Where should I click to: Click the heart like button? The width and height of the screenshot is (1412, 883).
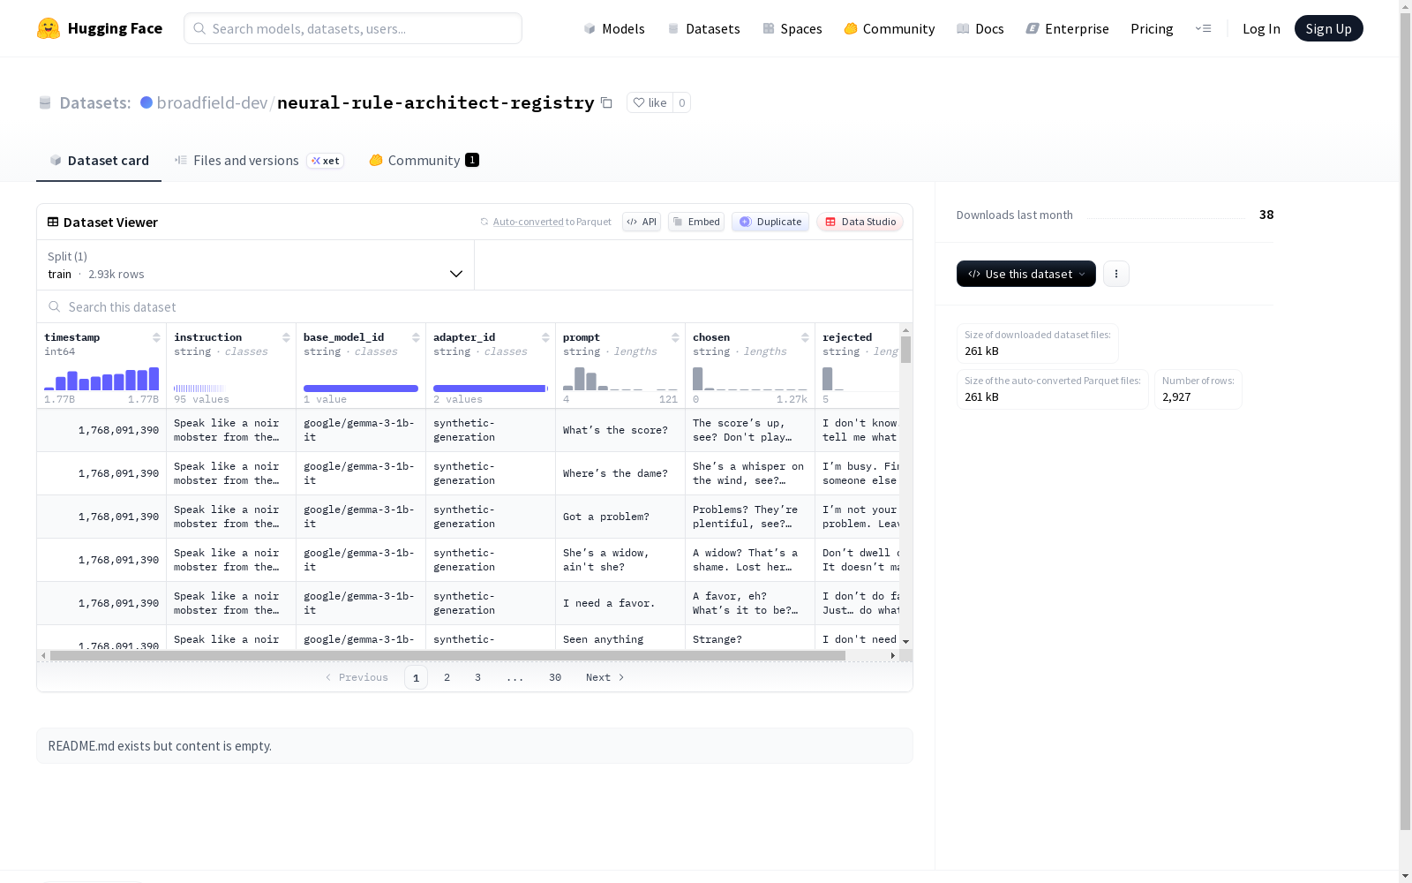click(650, 102)
